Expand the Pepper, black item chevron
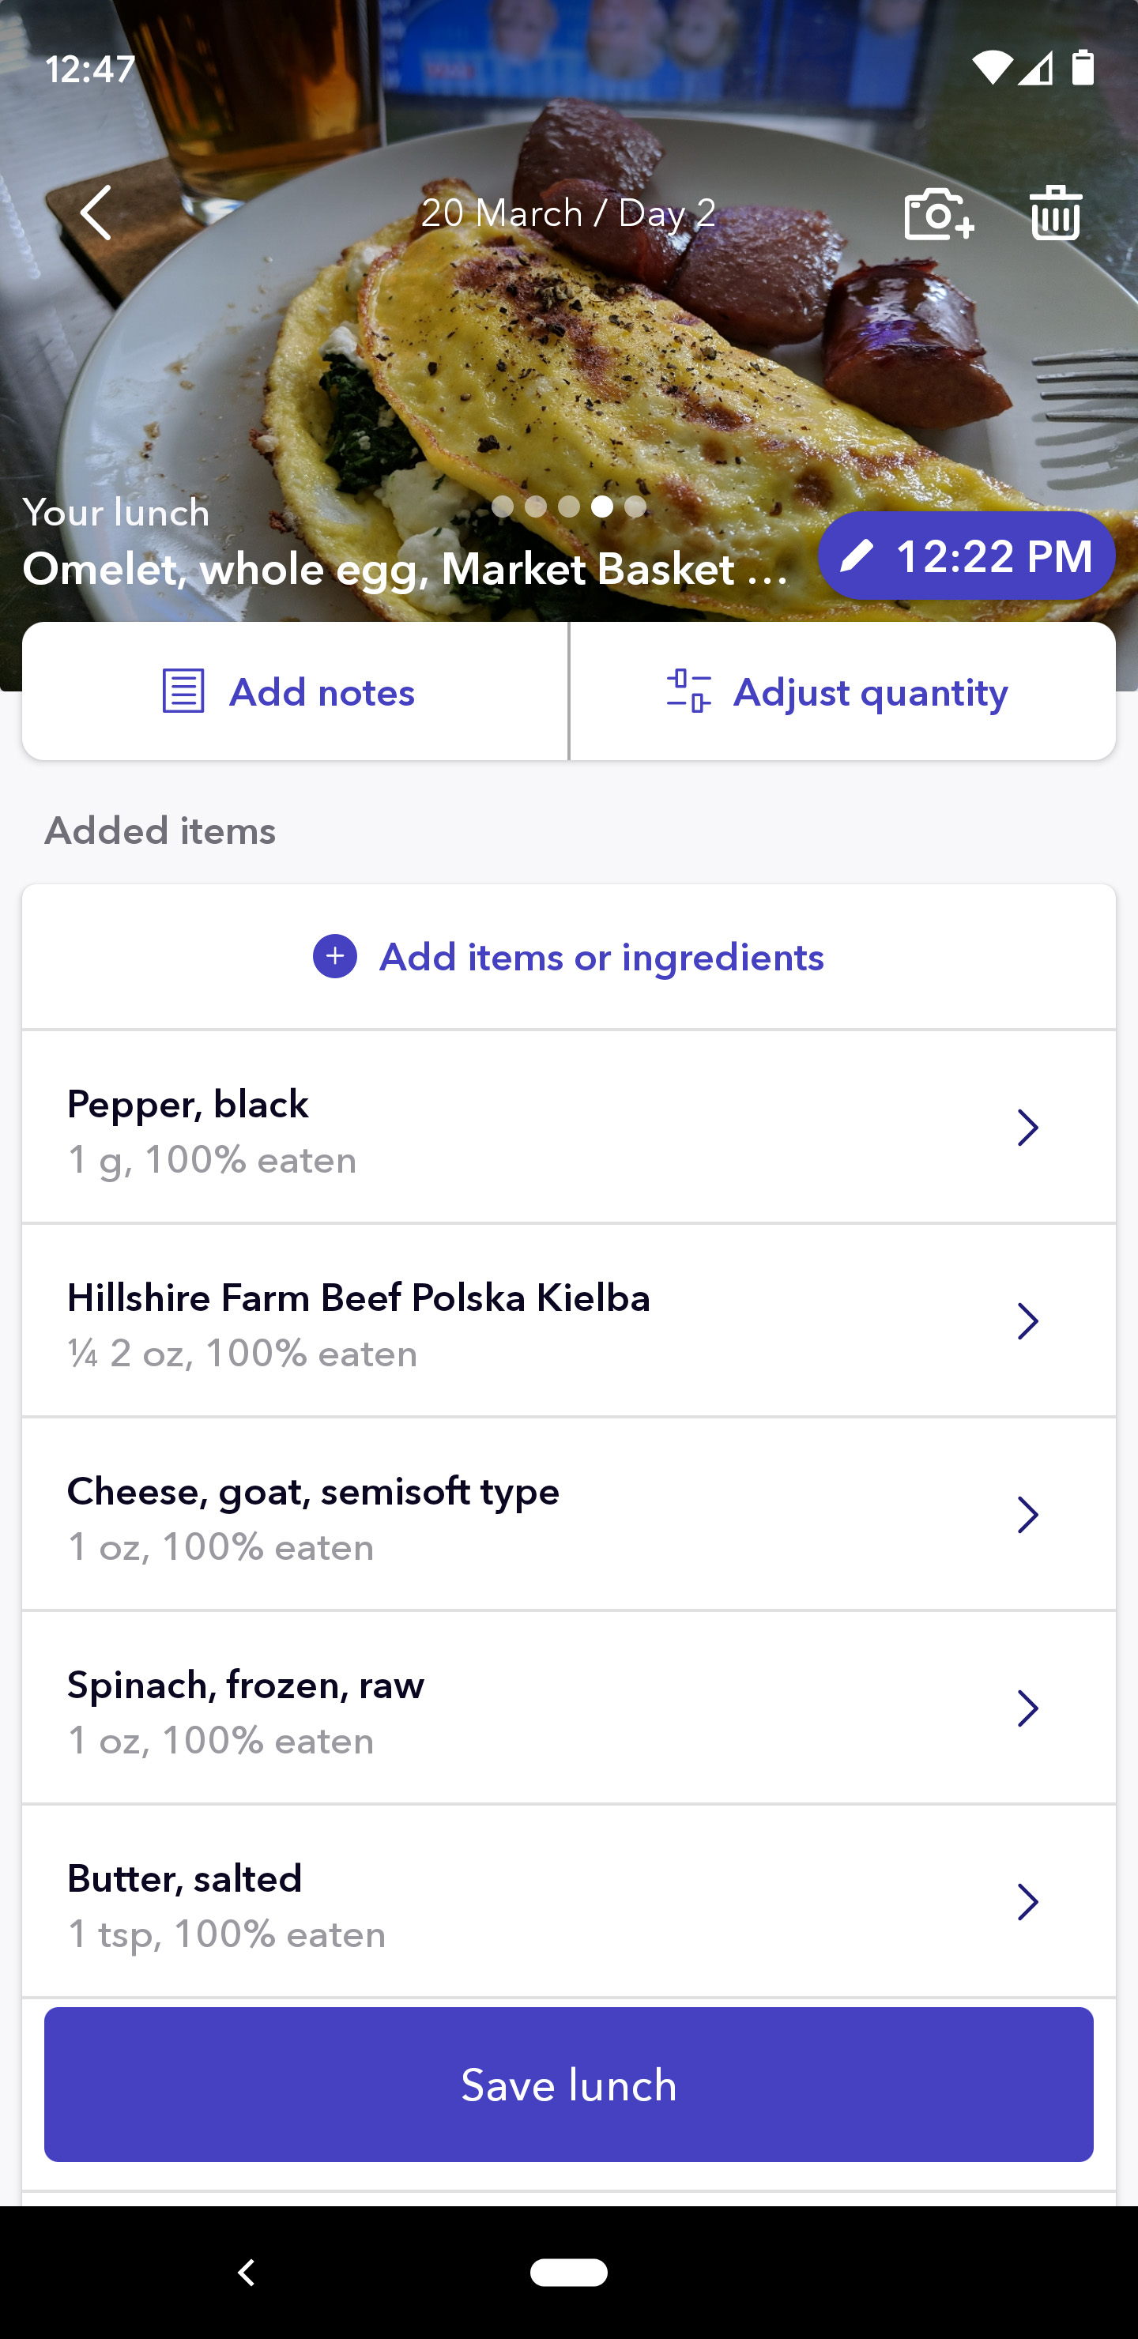1138x2339 pixels. (1027, 1128)
